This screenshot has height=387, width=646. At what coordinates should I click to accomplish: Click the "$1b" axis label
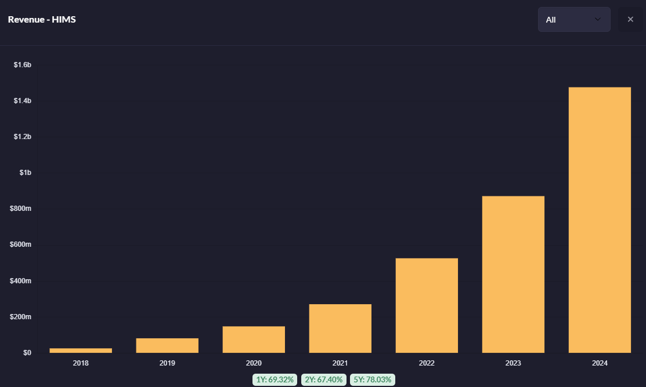tap(25, 173)
